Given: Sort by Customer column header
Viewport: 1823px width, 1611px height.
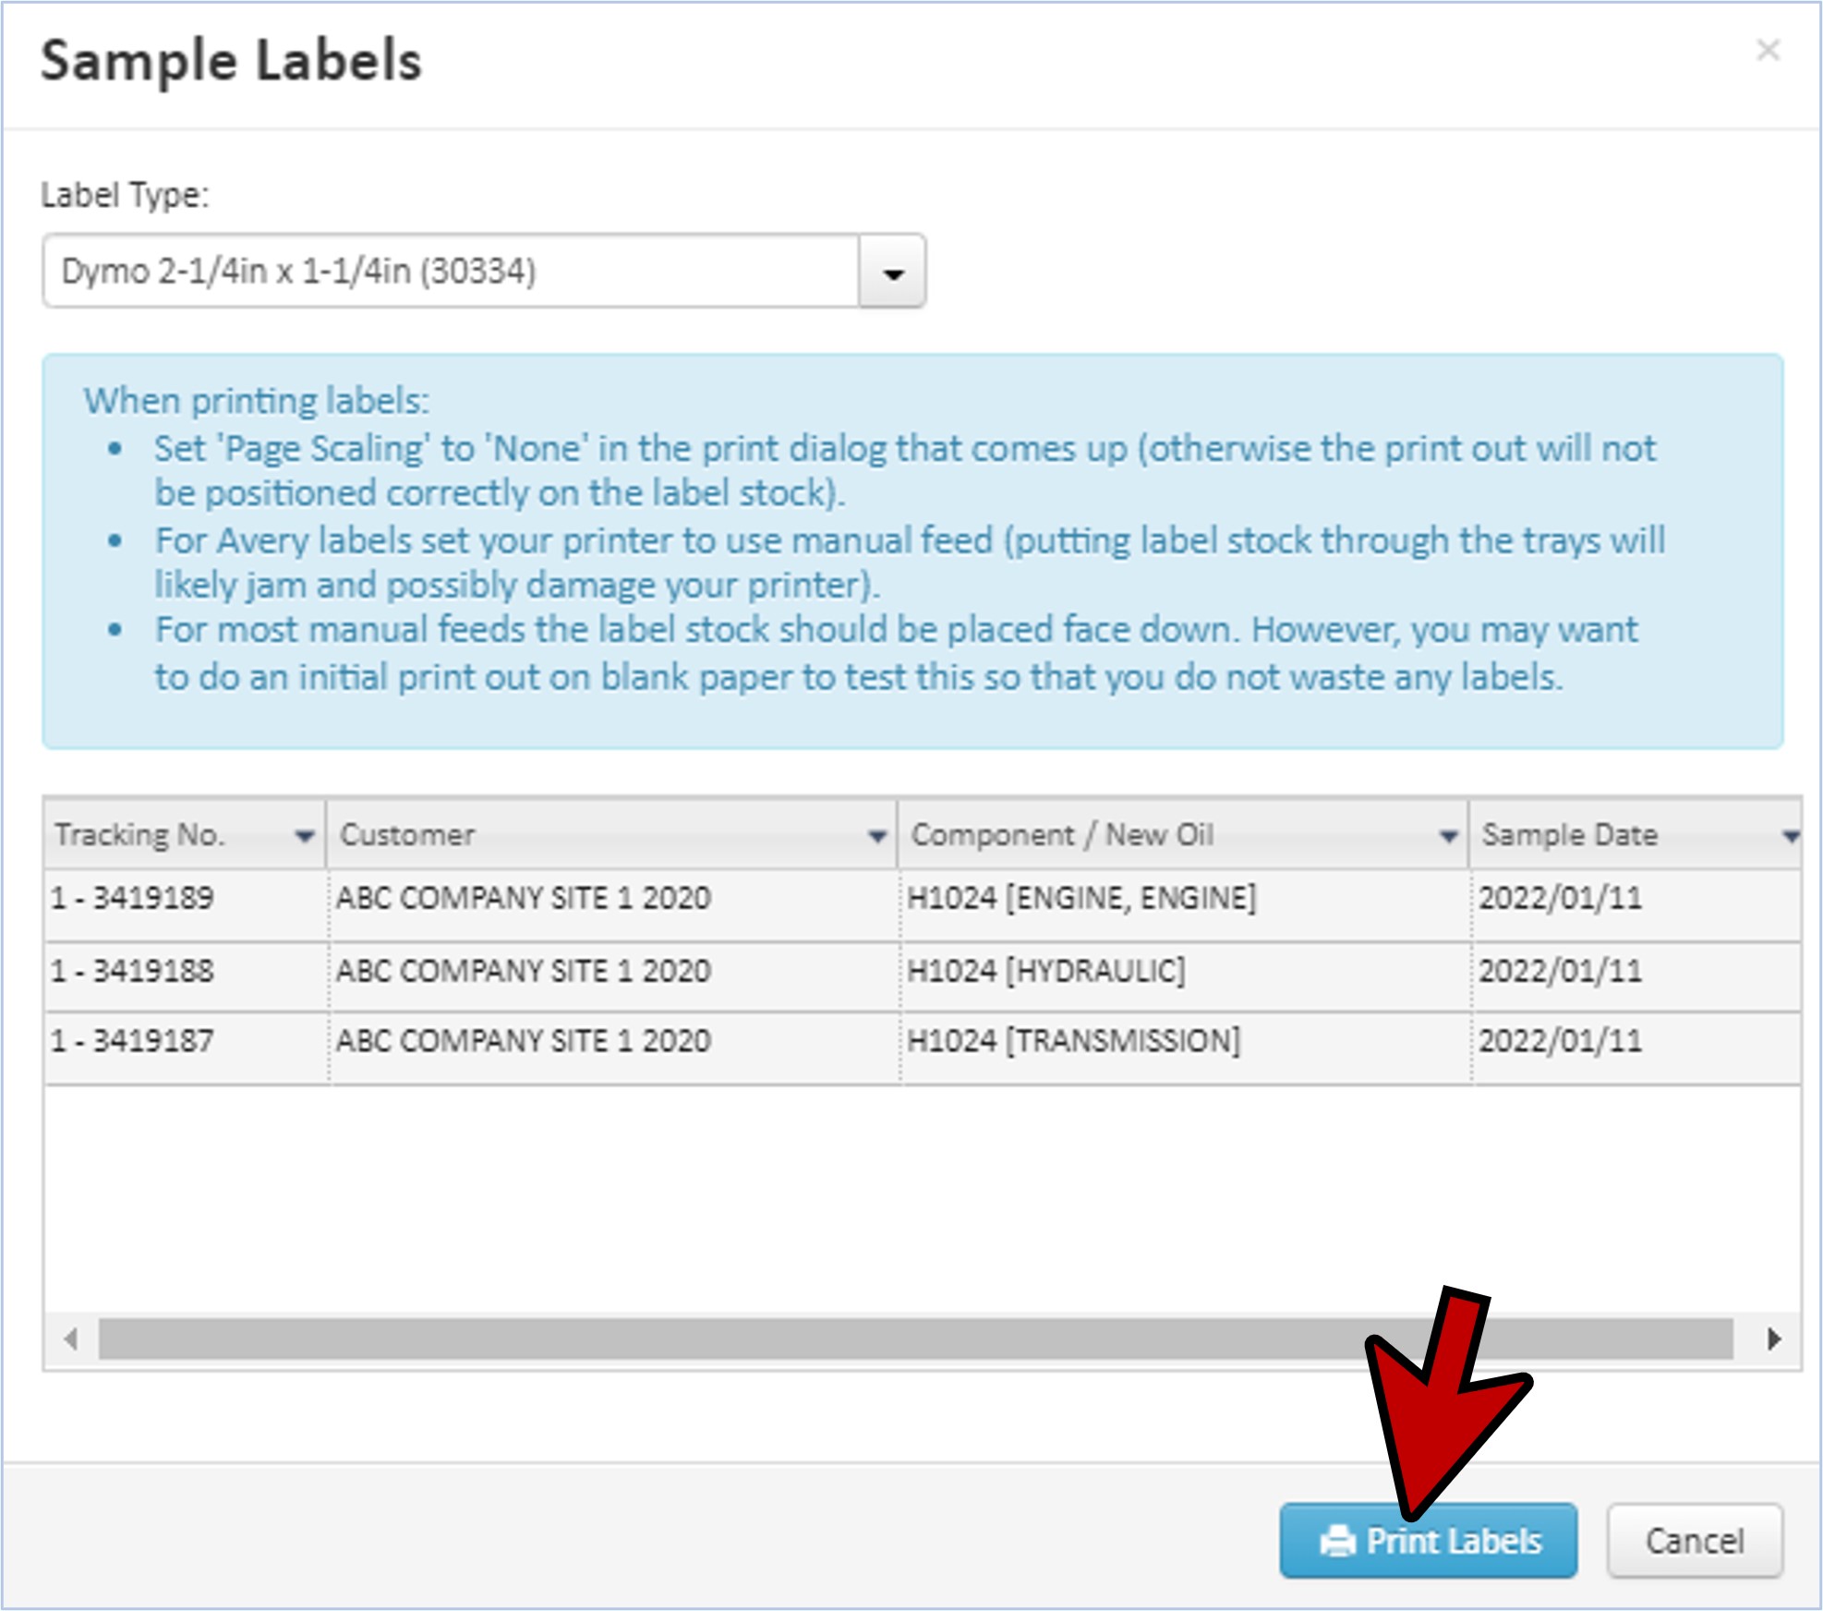Looking at the screenshot, I should coord(407,835).
